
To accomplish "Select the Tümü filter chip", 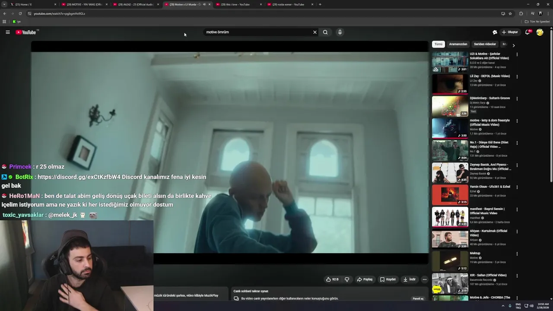I will coord(439,44).
